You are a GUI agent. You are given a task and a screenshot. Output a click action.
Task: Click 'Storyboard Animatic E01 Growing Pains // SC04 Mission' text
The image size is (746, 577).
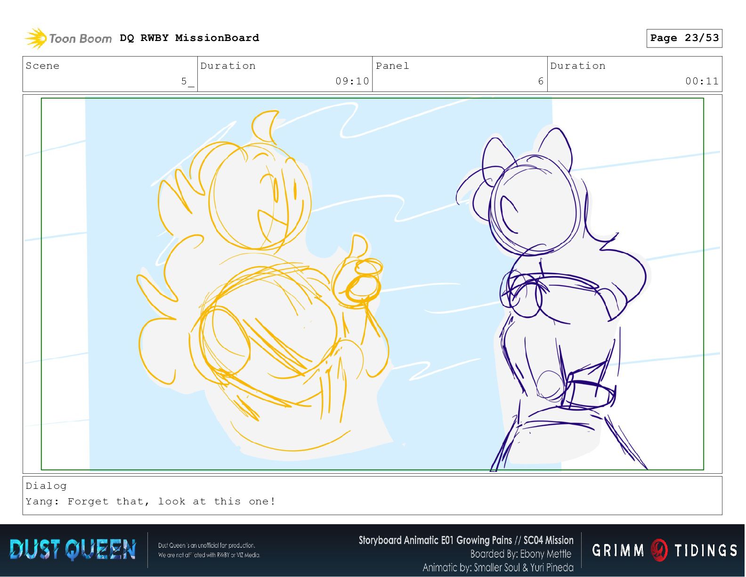[466, 540]
